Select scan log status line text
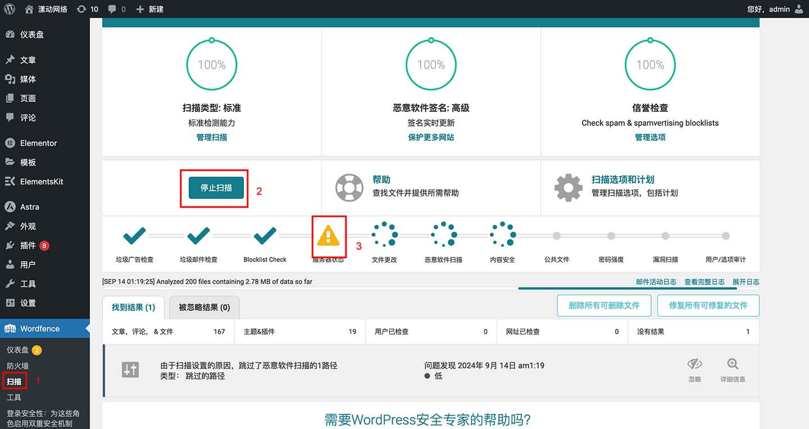Image resolution: width=809 pixels, height=429 pixels. (207, 282)
